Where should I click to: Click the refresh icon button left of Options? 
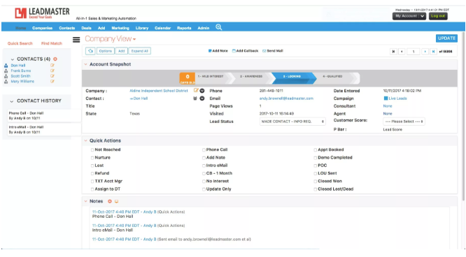tap(90, 51)
